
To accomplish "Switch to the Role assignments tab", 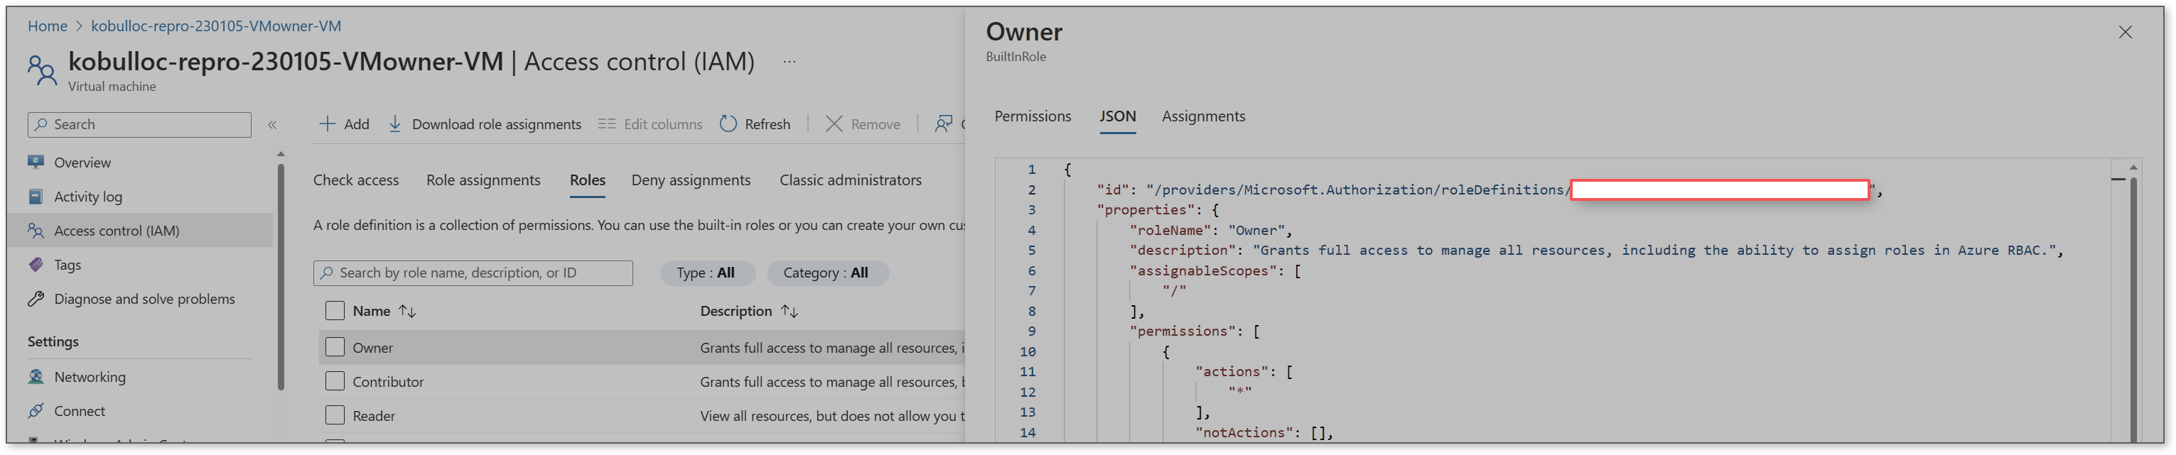I will tap(483, 180).
